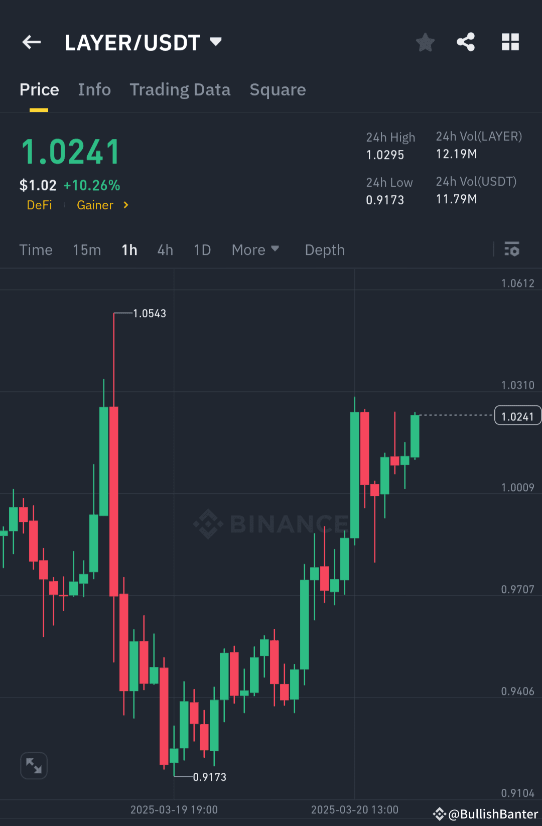Open the LAYER/USDT pair selector dropdown
The width and height of the screenshot is (542, 826).
point(216,42)
